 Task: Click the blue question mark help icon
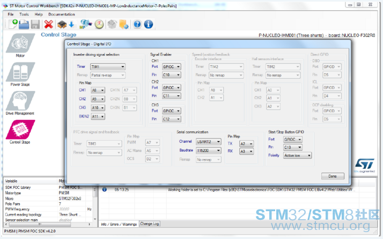137,24
